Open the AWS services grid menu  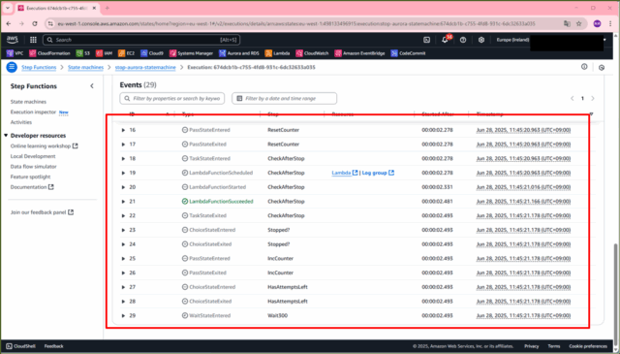tap(33, 40)
